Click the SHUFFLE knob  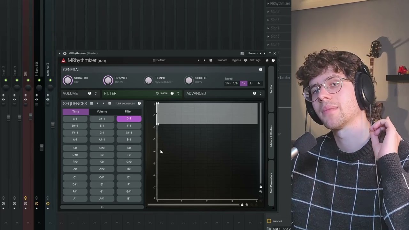click(189, 80)
